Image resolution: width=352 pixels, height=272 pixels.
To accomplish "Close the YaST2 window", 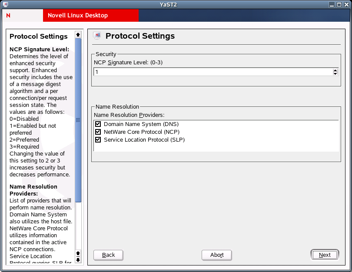I will click(x=347, y=4).
